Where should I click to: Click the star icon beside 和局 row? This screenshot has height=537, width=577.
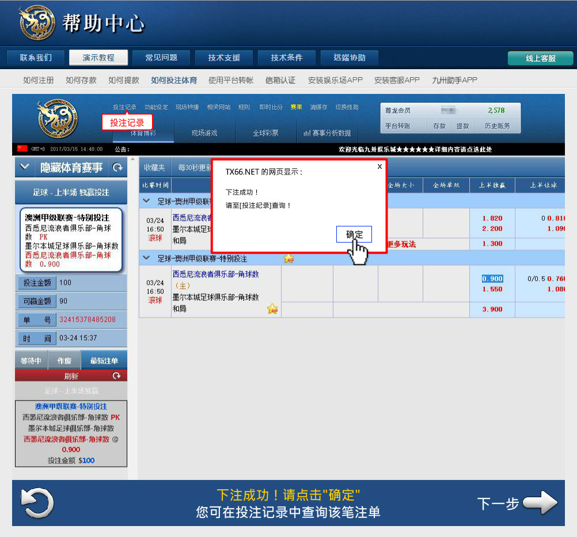tap(272, 309)
